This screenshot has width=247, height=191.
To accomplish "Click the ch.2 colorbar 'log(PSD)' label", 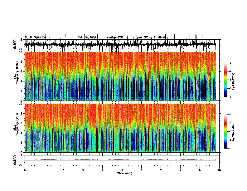I will (x=233, y=133).
